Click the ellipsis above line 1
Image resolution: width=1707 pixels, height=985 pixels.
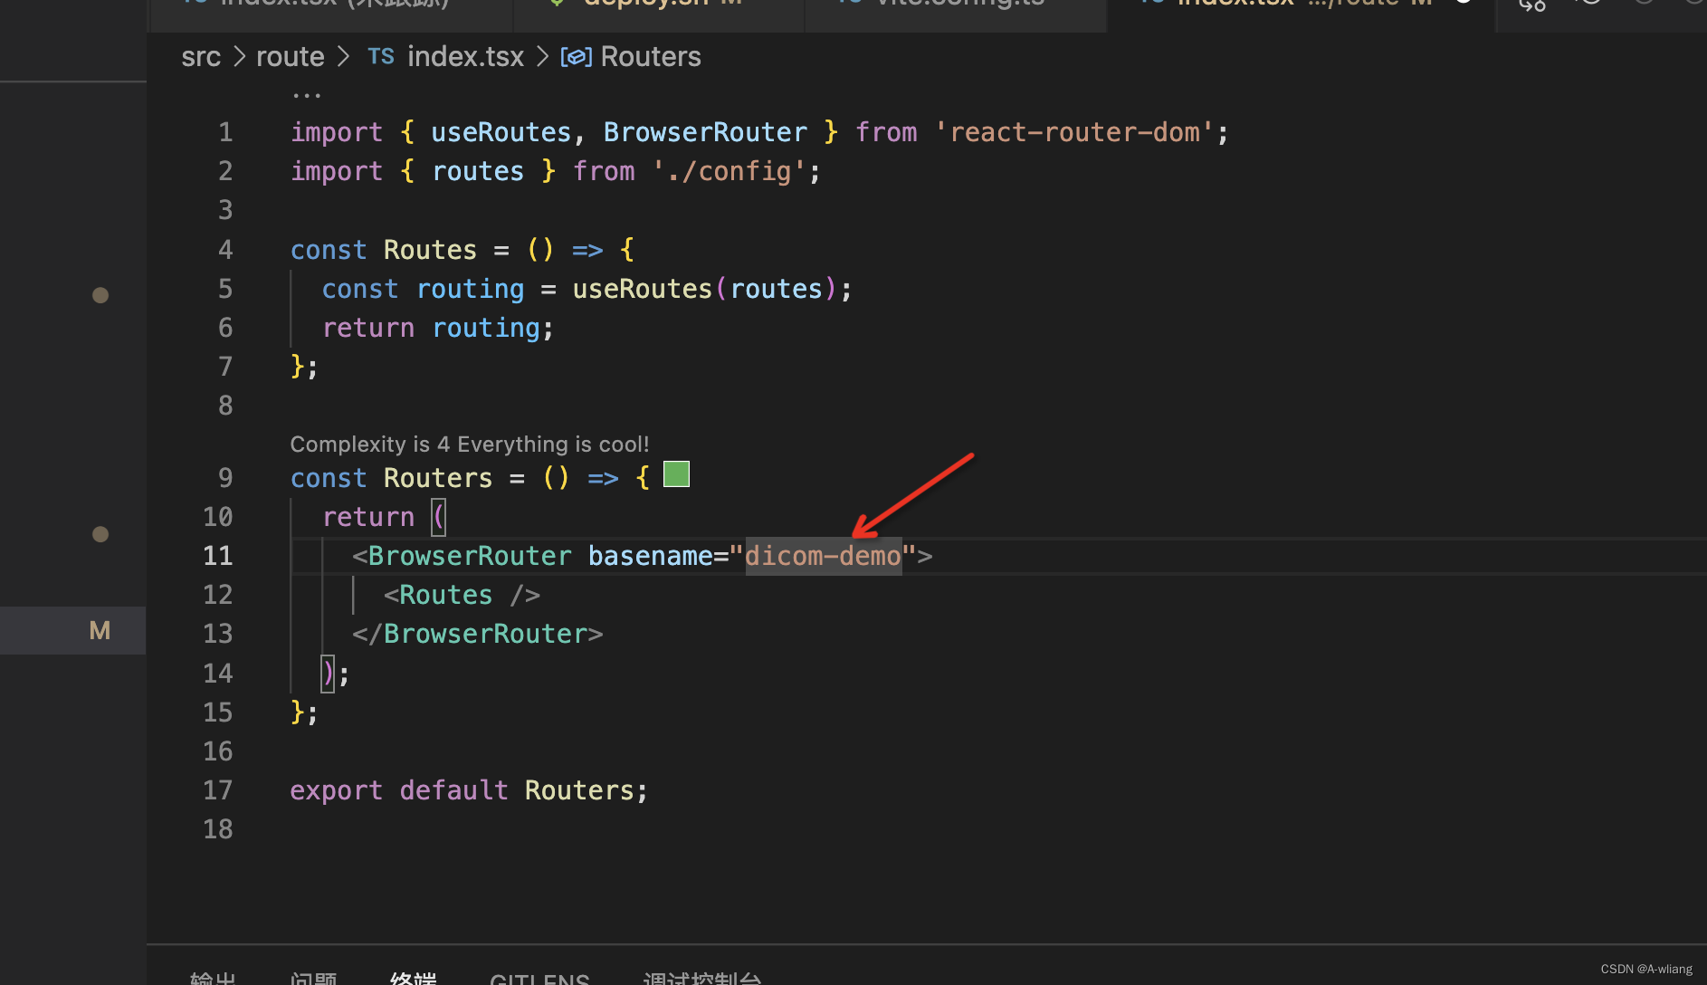[x=307, y=95]
